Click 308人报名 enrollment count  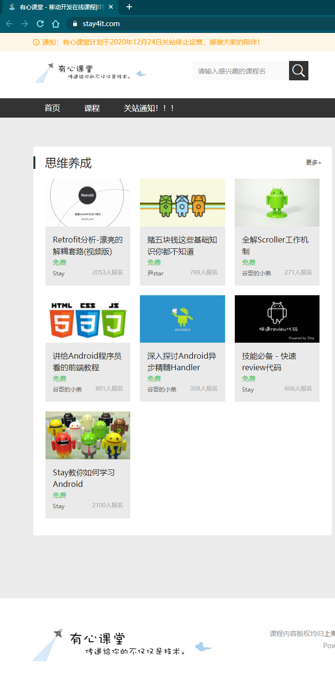point(204,389)
